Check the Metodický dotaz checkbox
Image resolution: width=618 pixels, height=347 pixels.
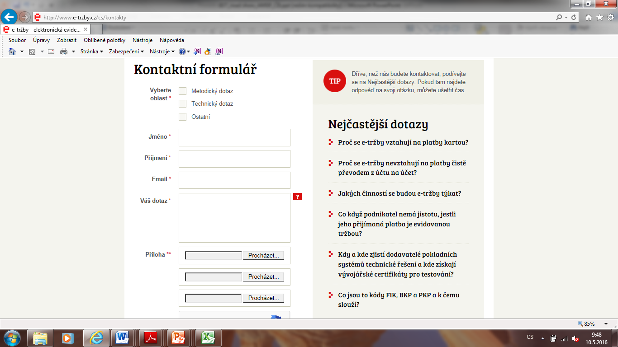[x=182, y=91]
